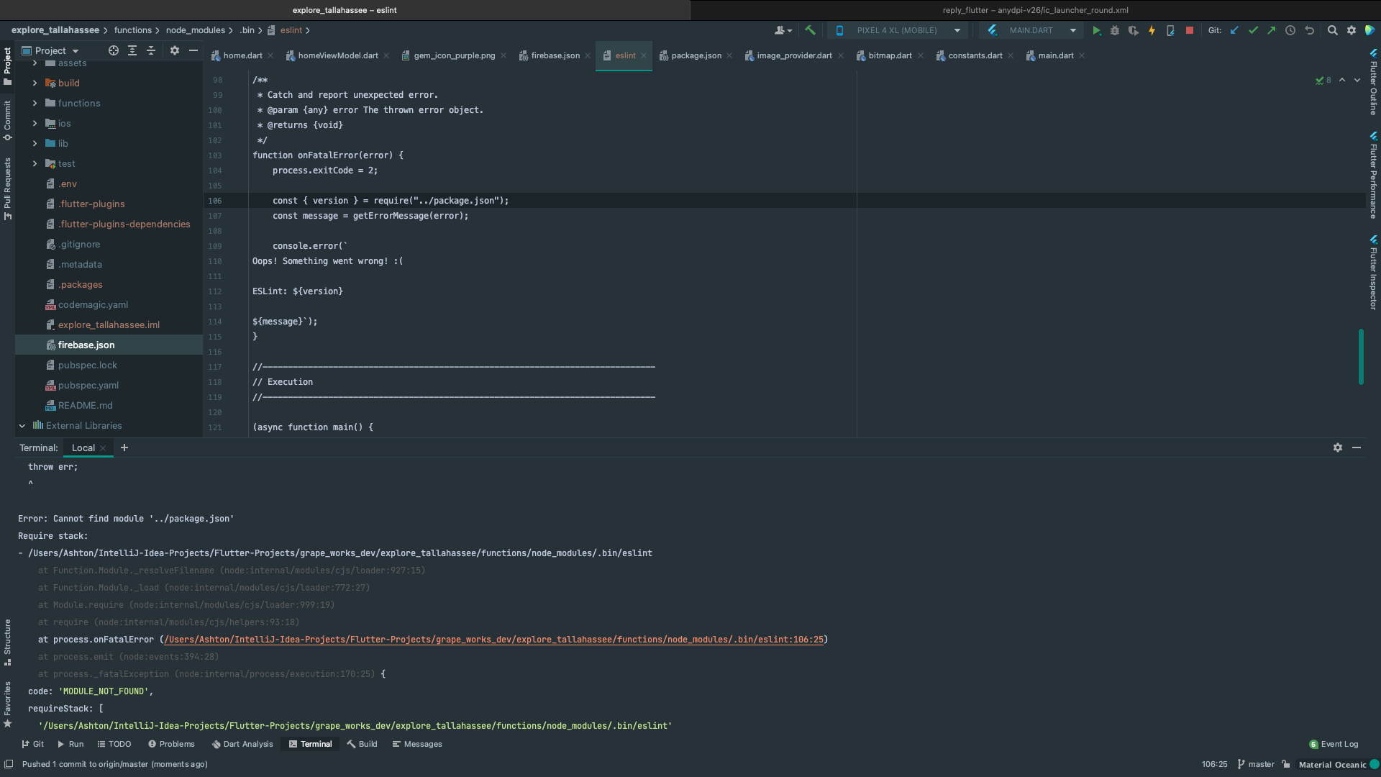The height and width of the screenshot is (777, 1381).
Task: Switch to the package.json editor tab
Action: (x=696, y=55)
